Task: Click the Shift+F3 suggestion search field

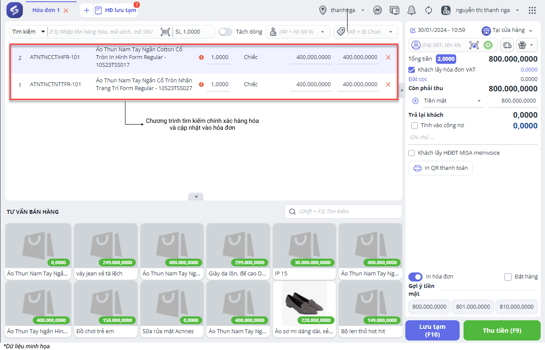Action: click(343, 212)
